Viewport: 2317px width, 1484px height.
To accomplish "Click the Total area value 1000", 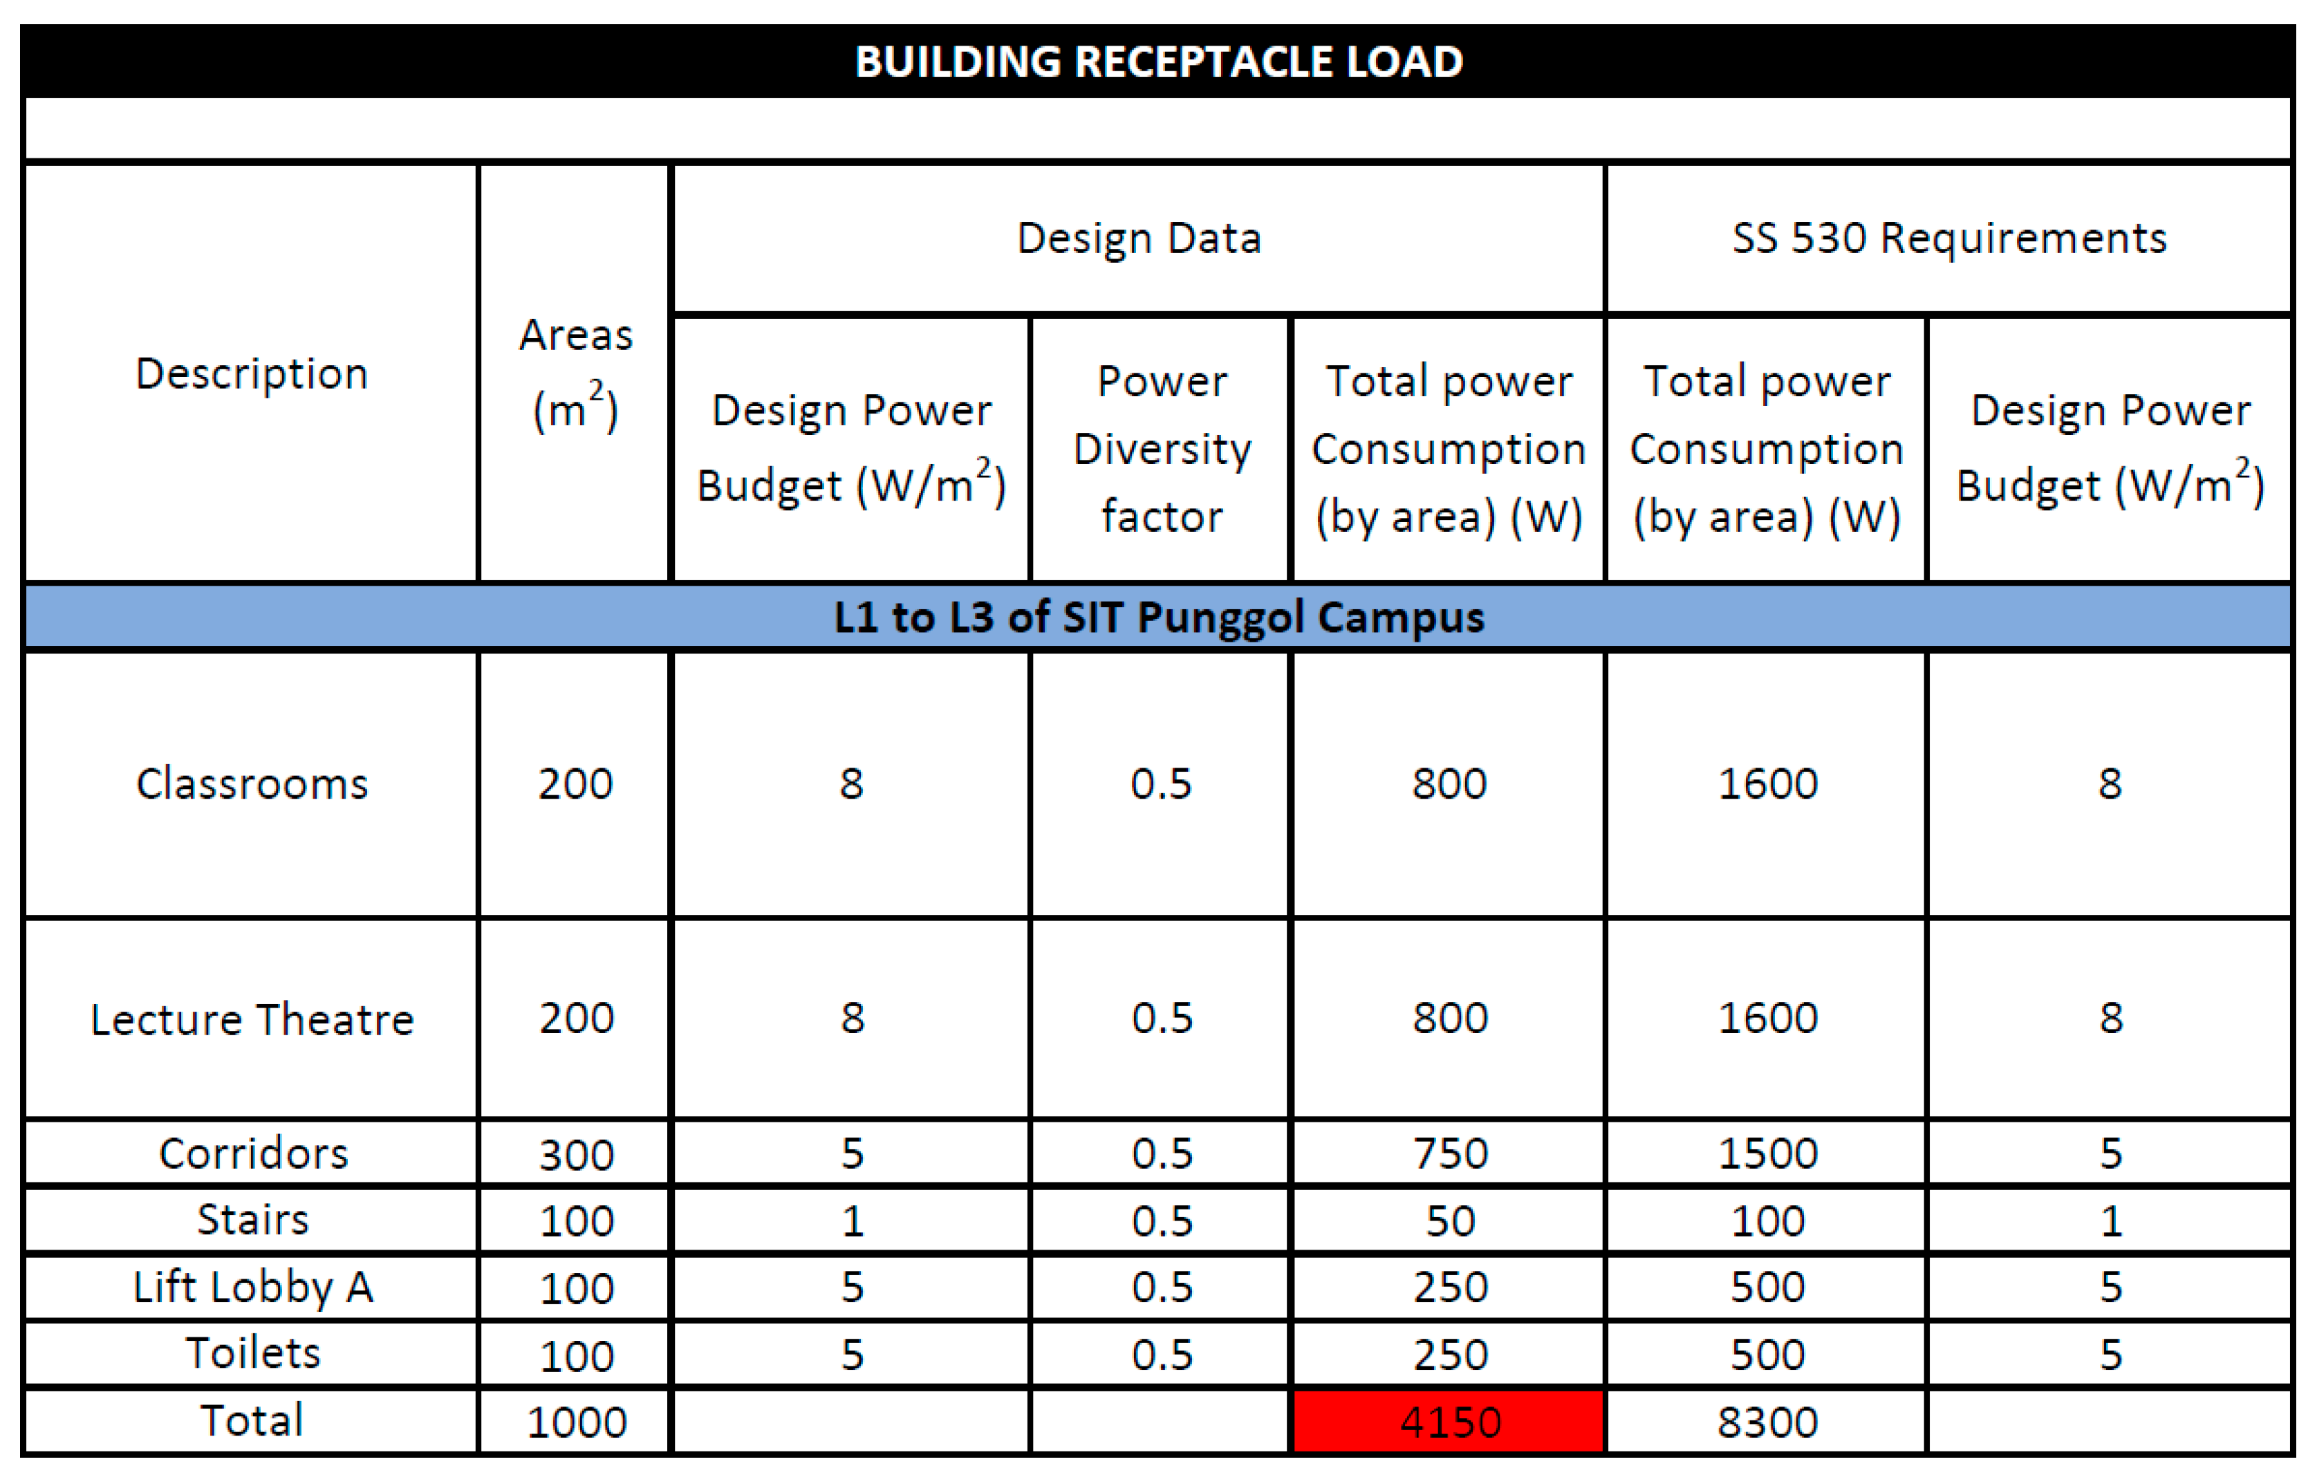I will [x=575, y=1422].
